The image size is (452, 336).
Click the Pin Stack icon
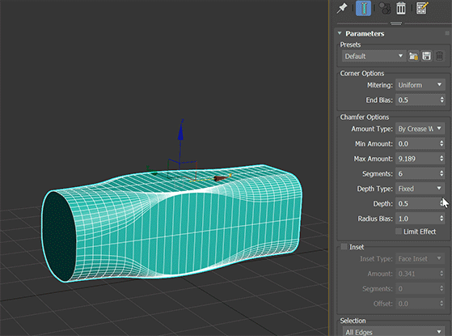click(342, 8)
